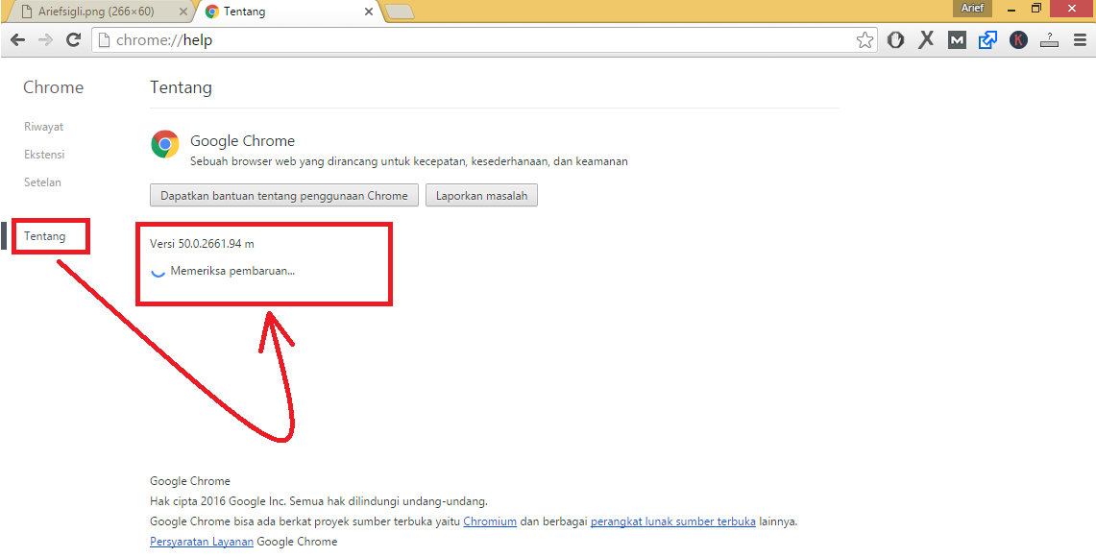1096x557 pixels.
Task: Open the Arief profile button
Action: [x=972, y=9]
